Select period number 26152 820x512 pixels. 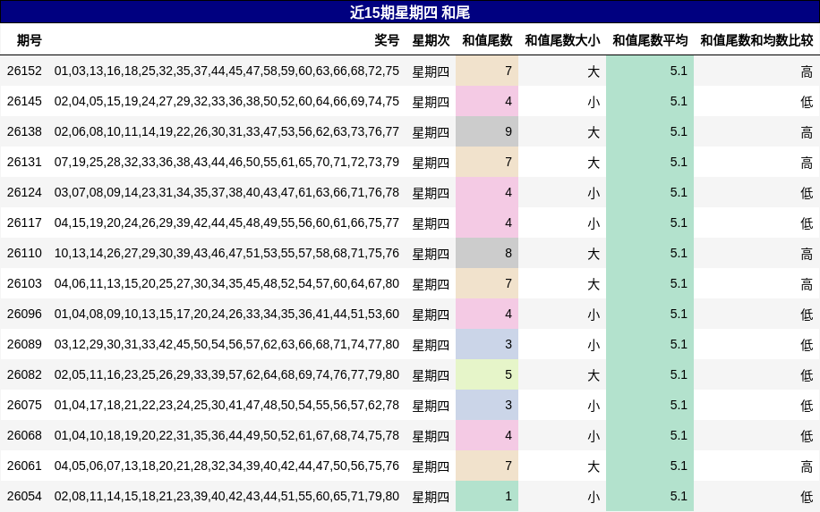24,71
